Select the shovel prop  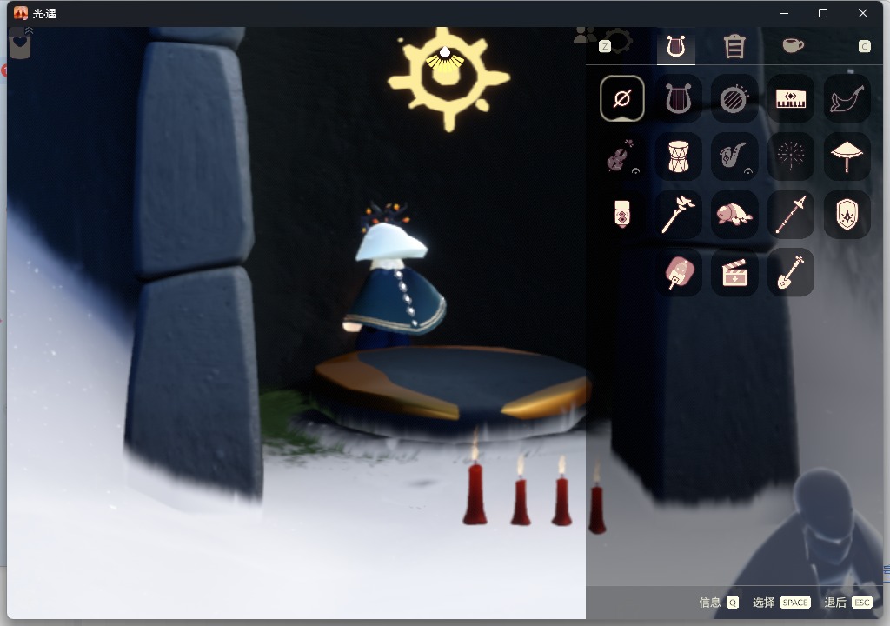point(791,272)
